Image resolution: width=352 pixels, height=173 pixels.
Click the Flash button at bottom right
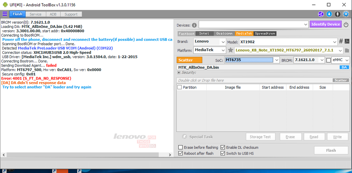pyautogui.click(x=331, y=150)
